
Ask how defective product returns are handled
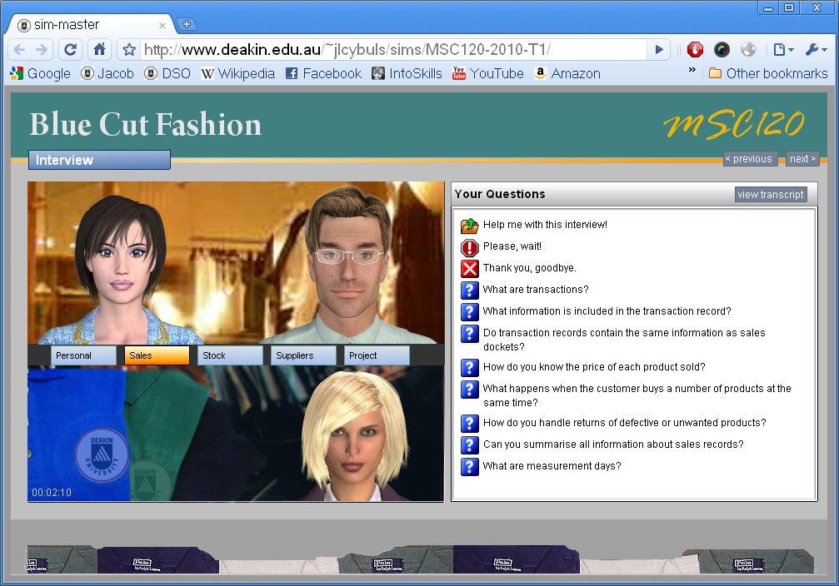click(624, 423)
